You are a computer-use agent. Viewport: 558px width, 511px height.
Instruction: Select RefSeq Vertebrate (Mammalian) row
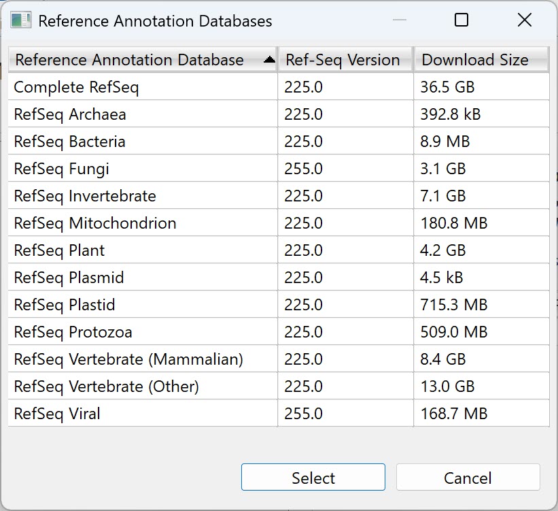point(279,359)
